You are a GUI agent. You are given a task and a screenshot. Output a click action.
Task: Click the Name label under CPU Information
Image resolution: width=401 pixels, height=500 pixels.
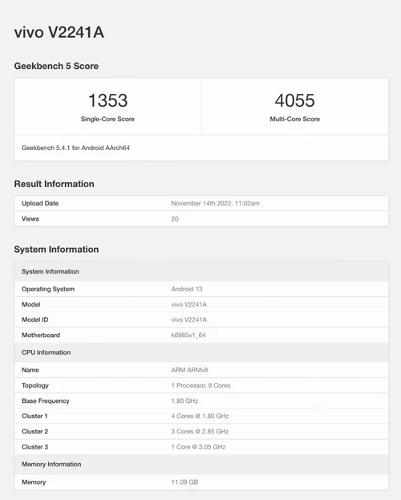(x=30, y=370)
